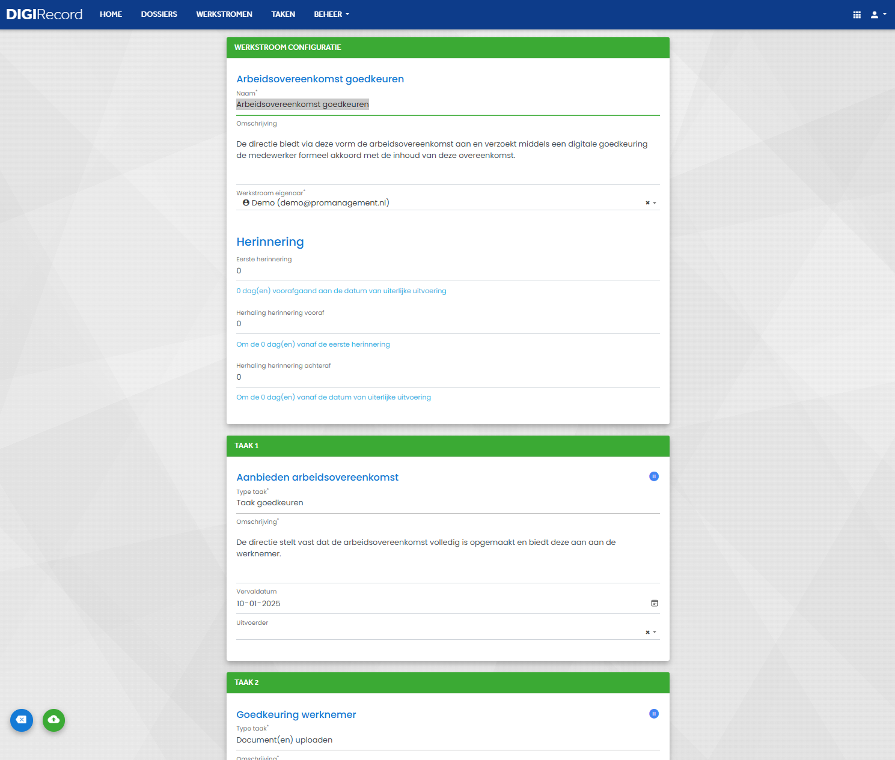Open the apps grid icon
Viewport: 895px width, 760px height.
(x=857, y=15)
